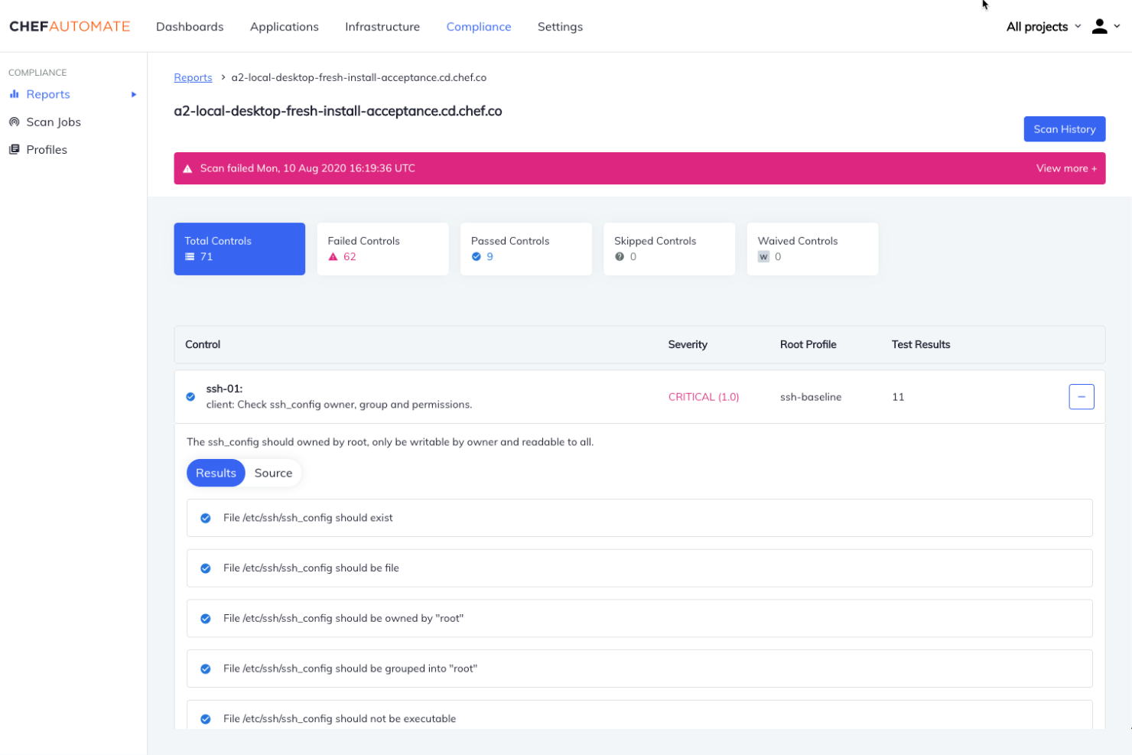Click the user profile silhouette icon
Screen dimensions: 1132x755
pos(1099,25)
